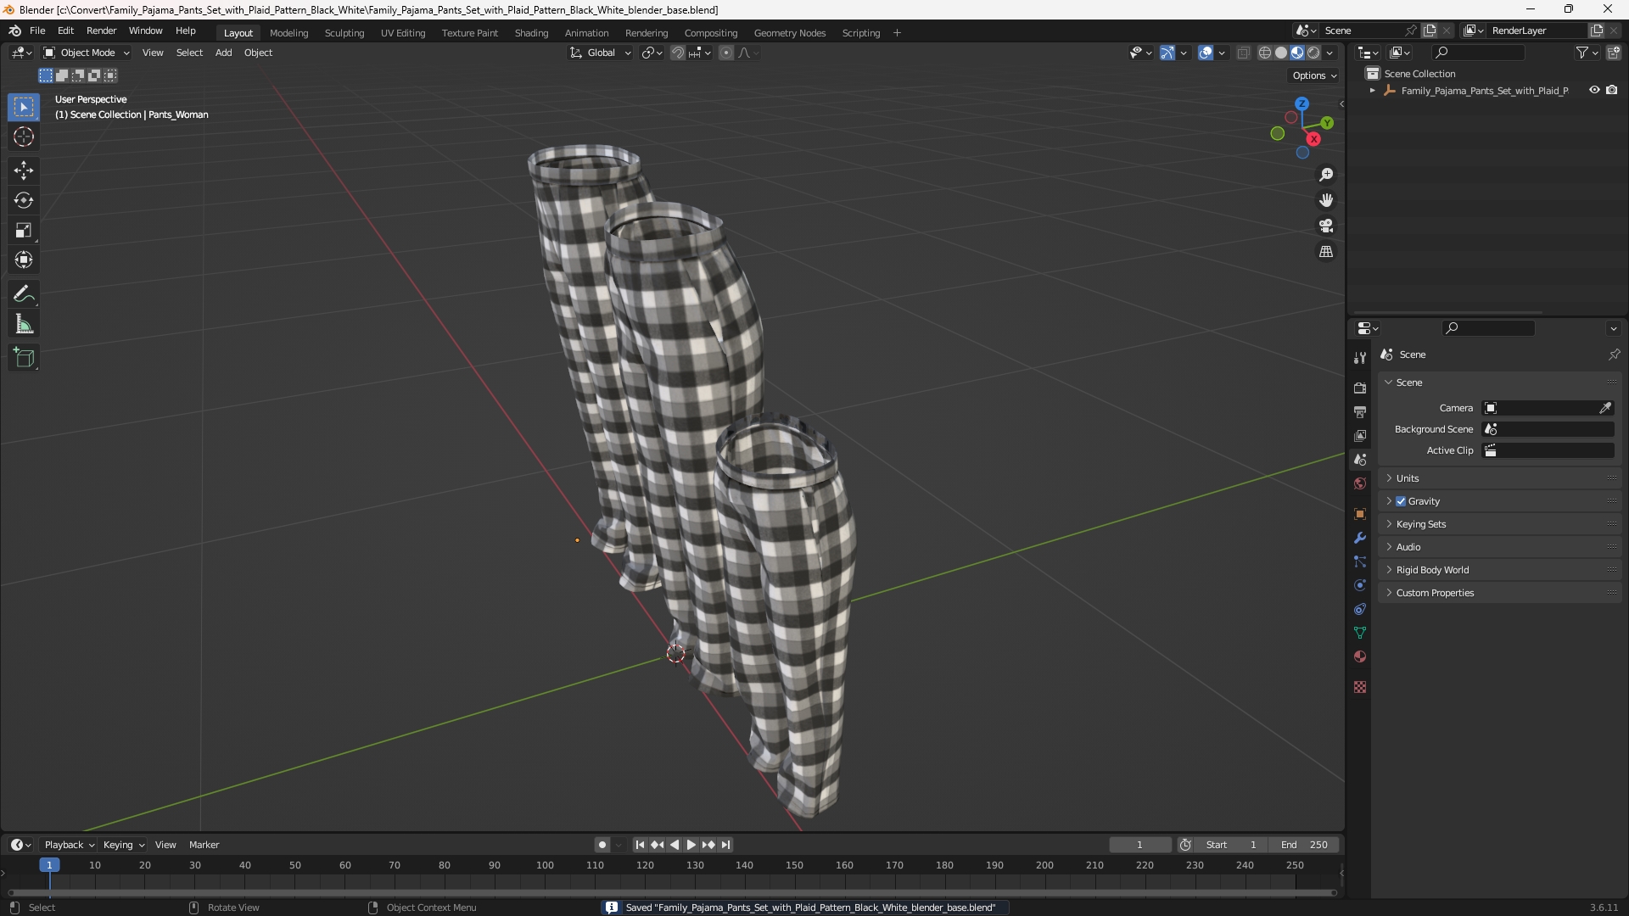Viewport: 1629px width, 916px height.
Task: Open the Material properties tab
Action: (1360, 656)
